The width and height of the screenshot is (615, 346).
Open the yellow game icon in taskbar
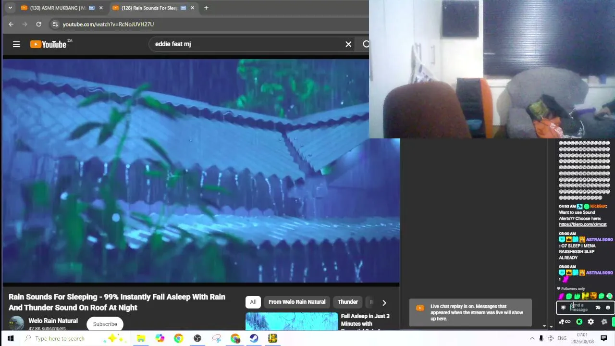(272, 338)
